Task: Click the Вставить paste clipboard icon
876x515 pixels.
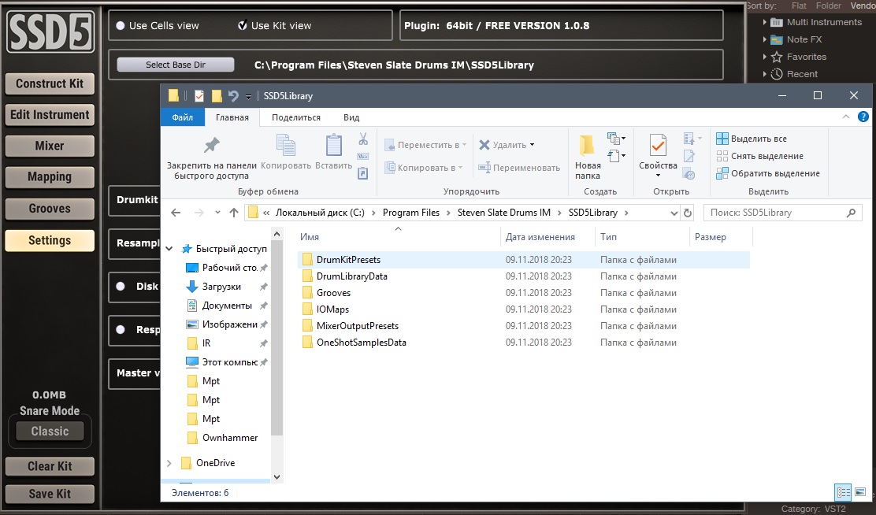Action: pyautogui.click(x=333, y=145)
